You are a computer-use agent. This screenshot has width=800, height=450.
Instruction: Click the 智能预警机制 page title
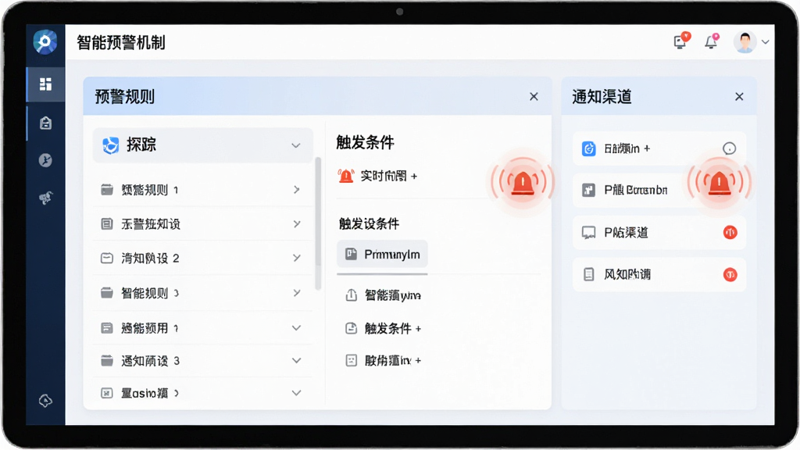121,42
